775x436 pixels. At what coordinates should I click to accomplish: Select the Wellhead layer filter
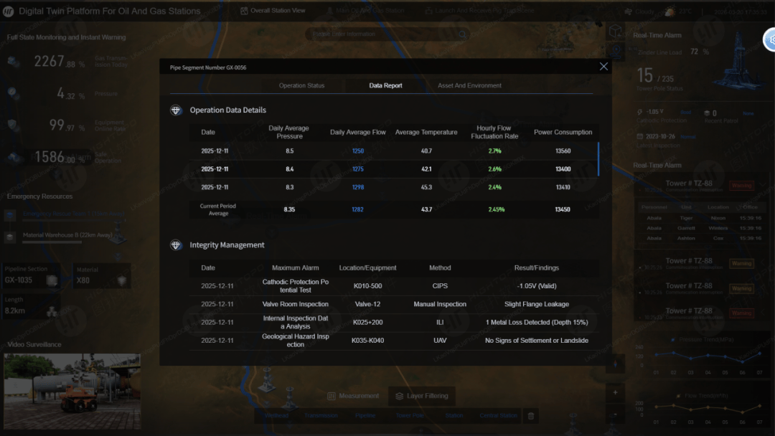pyautogui.click(x=276, y=416)
